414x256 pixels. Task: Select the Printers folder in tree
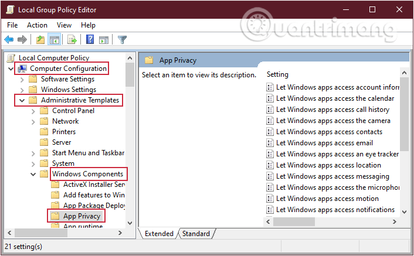63,132
